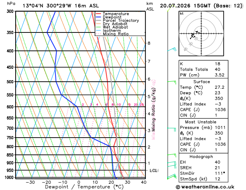The width and height of the screenshot is (246, 190).
Task: Click the gray Parcel Trajectory legend line sample
Action: [x=99, y=21]
